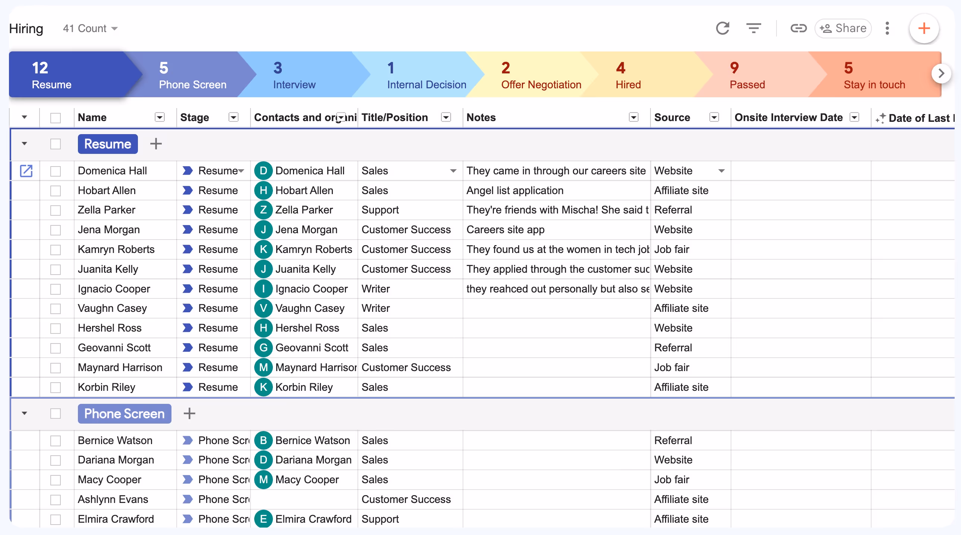Toggle the select-all checkbox in header
This screenshot has height=535, width=961.
[55, 118]
